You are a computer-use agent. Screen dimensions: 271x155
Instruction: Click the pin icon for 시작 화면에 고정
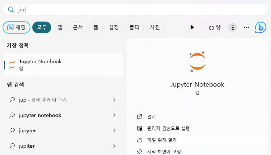coord(139,151)
